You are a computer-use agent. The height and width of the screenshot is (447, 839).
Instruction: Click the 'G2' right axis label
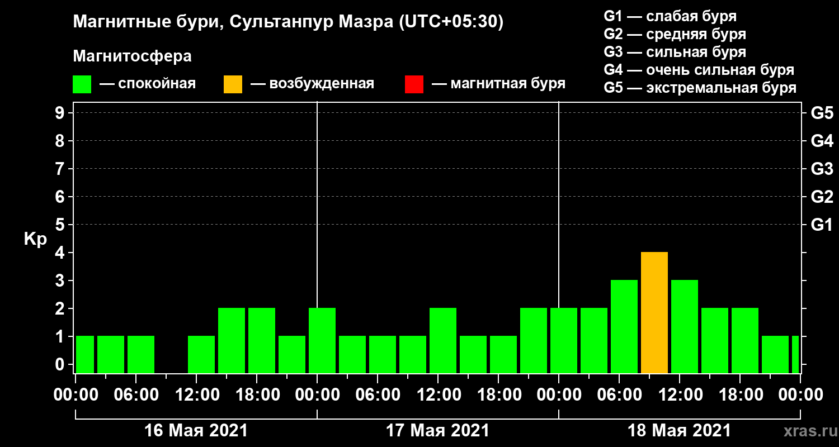tap(822, 197)
